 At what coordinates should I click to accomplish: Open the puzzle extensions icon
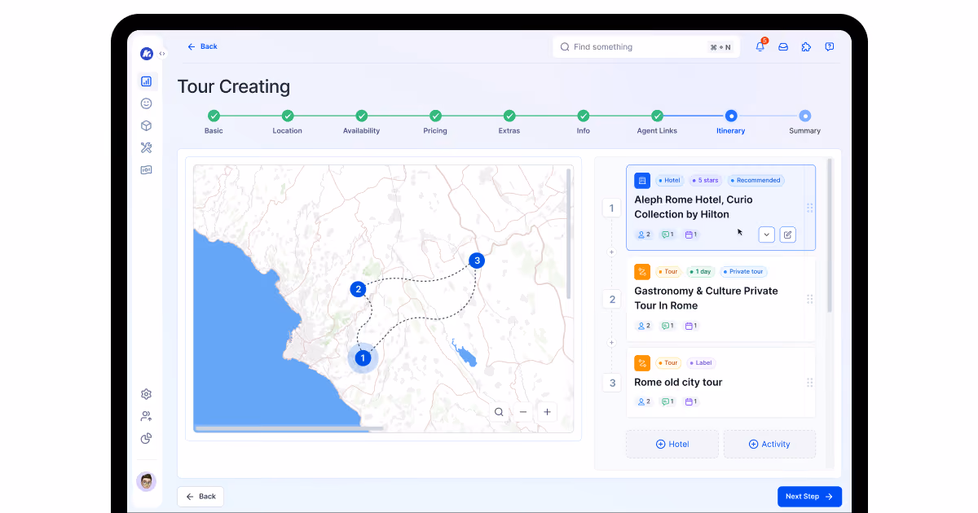tap(806, 47)
